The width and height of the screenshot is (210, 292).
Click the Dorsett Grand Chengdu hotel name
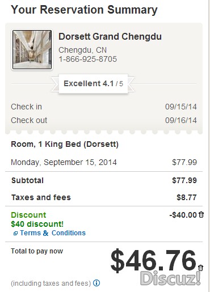[110, 36]
